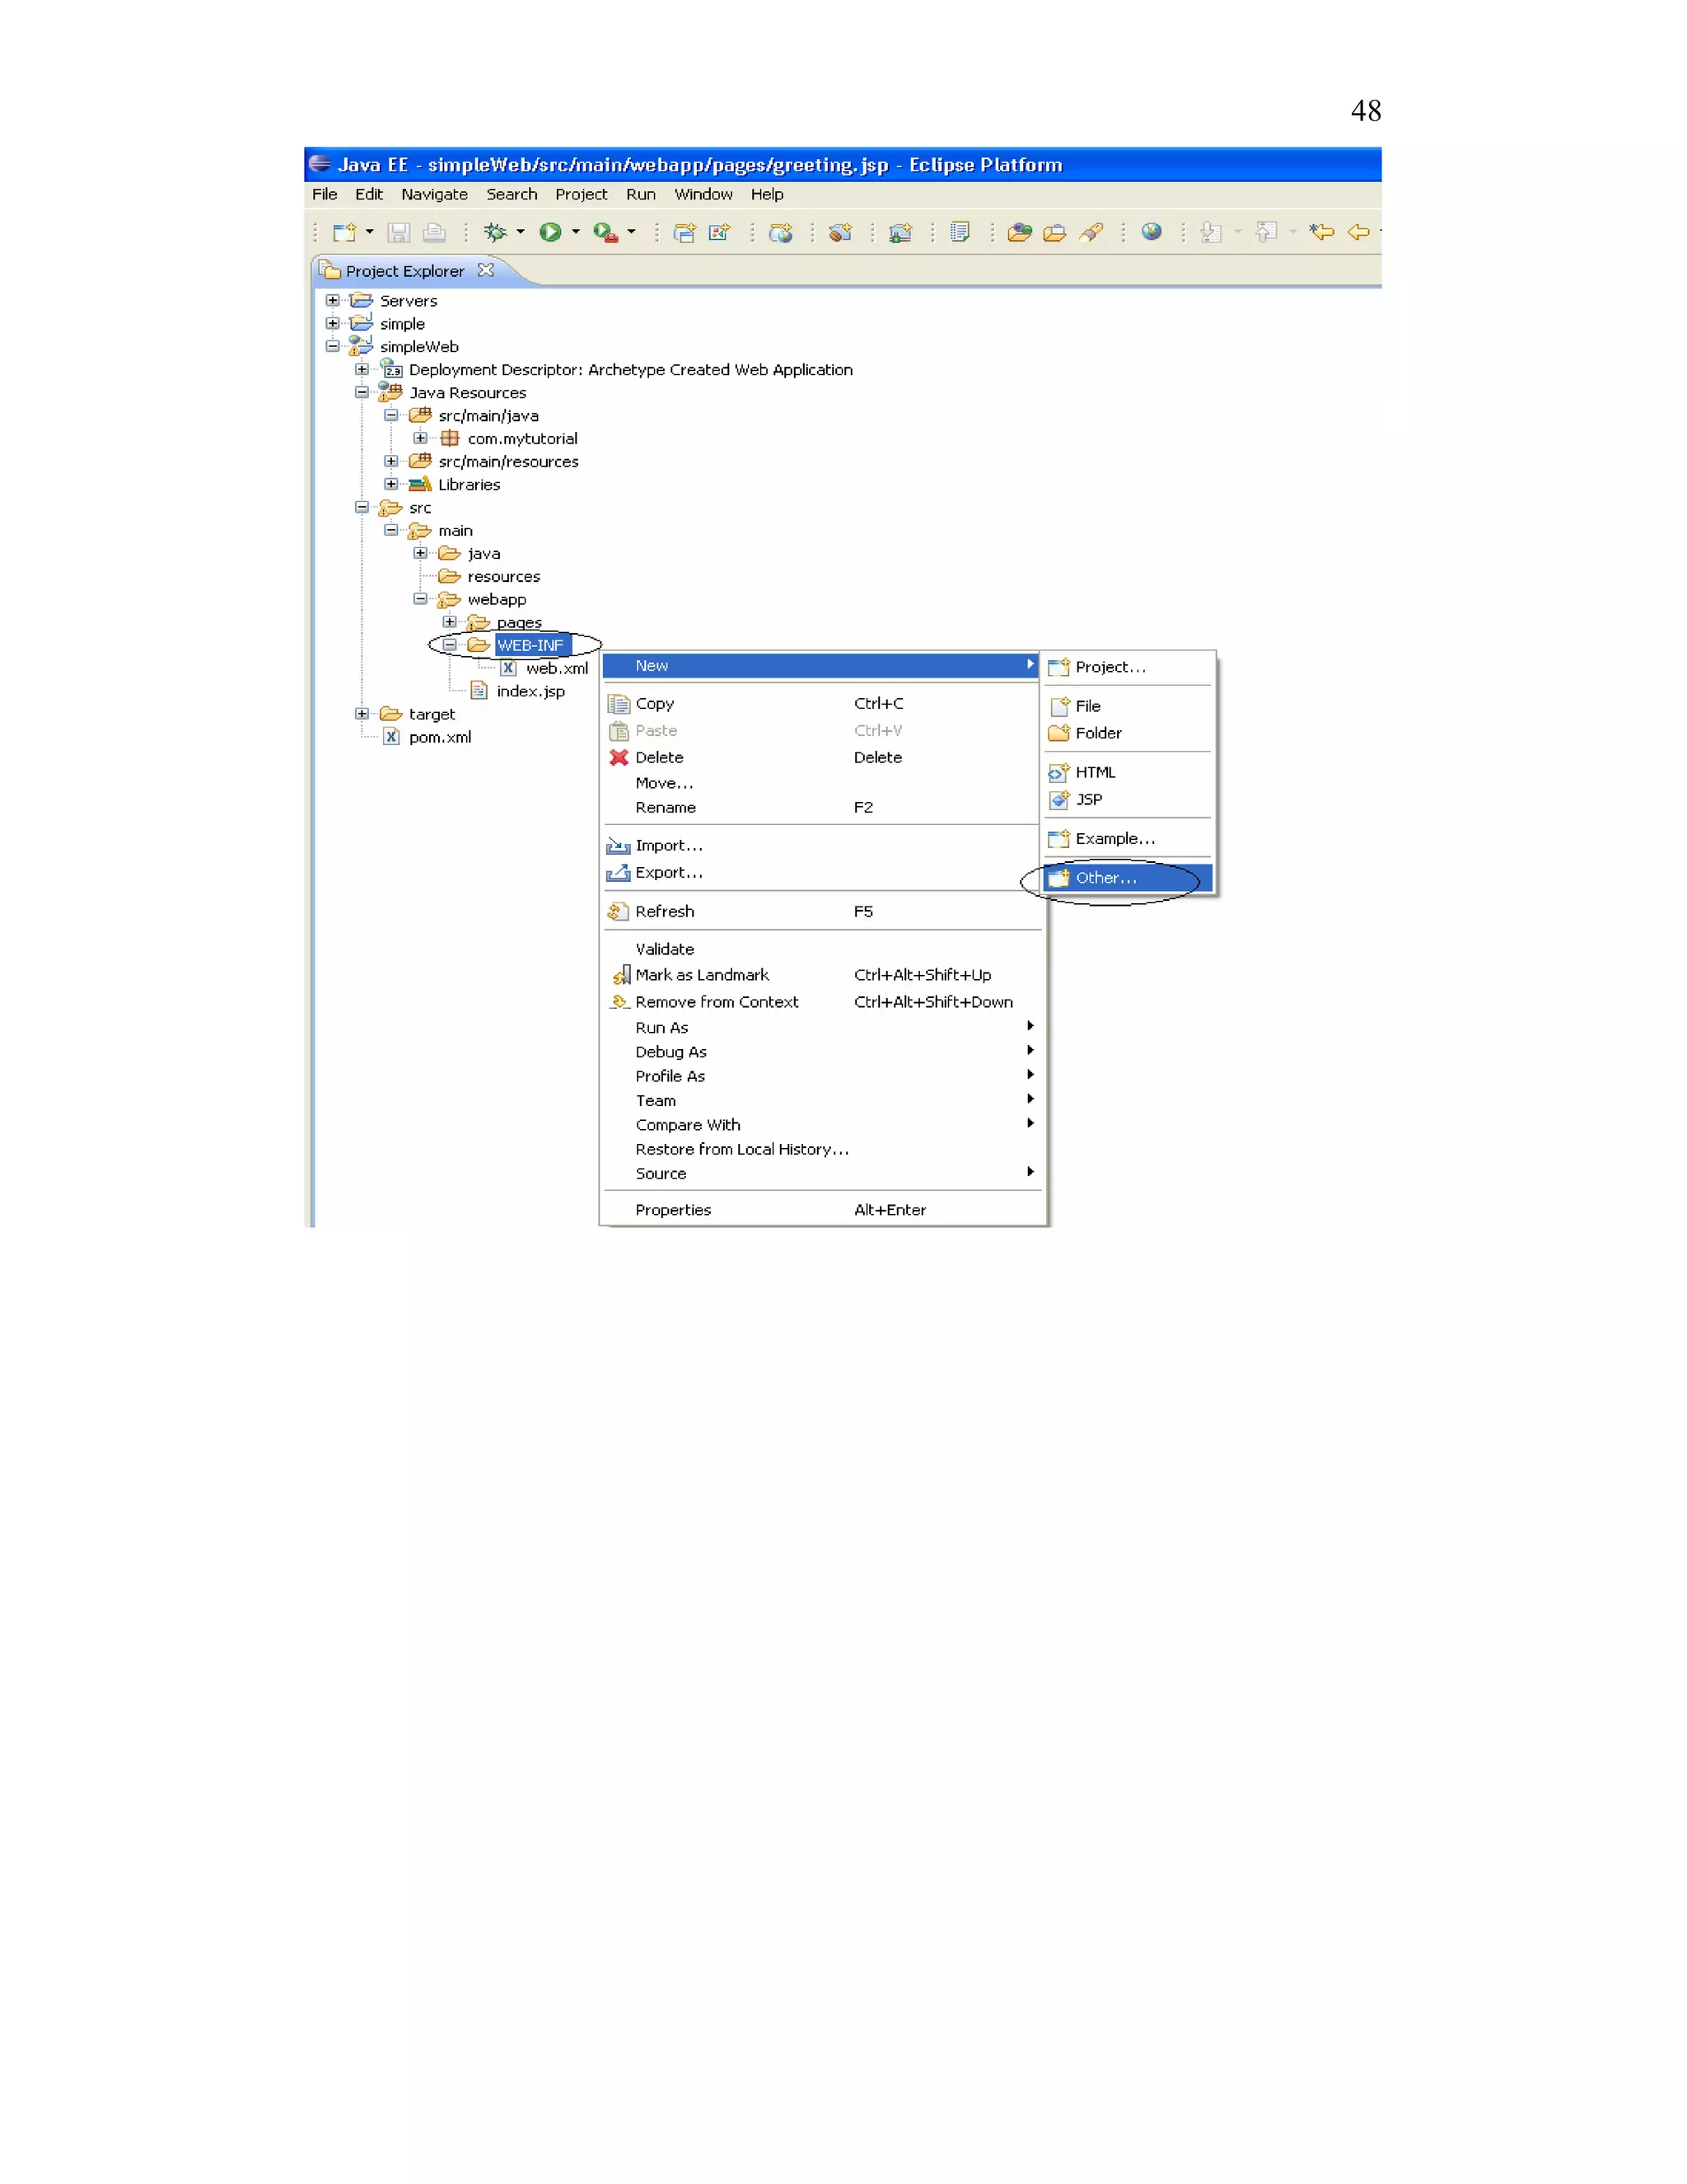The image size is (1687, 2184).
Task: Choose Project... in the New submenu
Action: coord(1129,667)
